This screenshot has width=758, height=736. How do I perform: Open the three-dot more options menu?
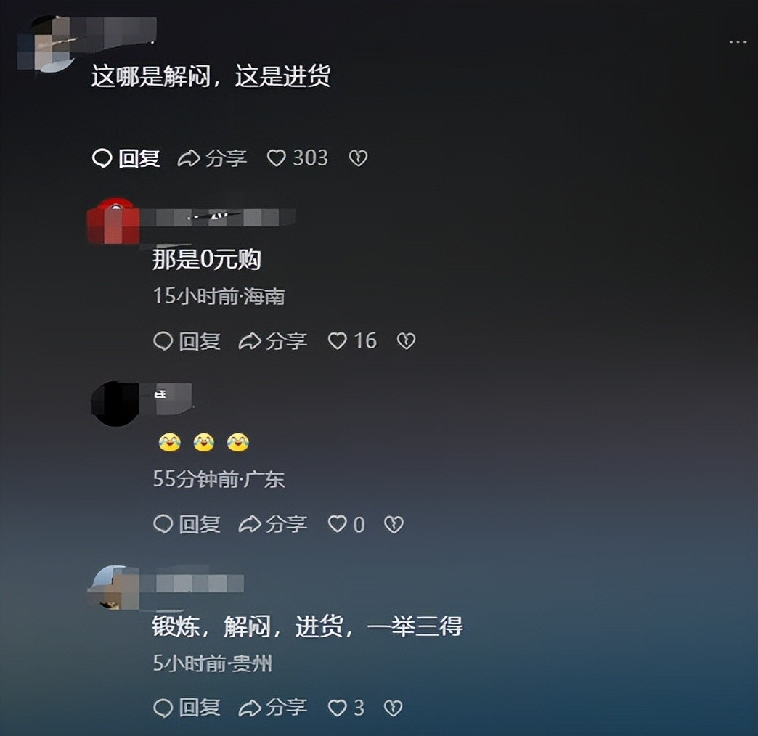pyautogui.click(x=738, y=43)
